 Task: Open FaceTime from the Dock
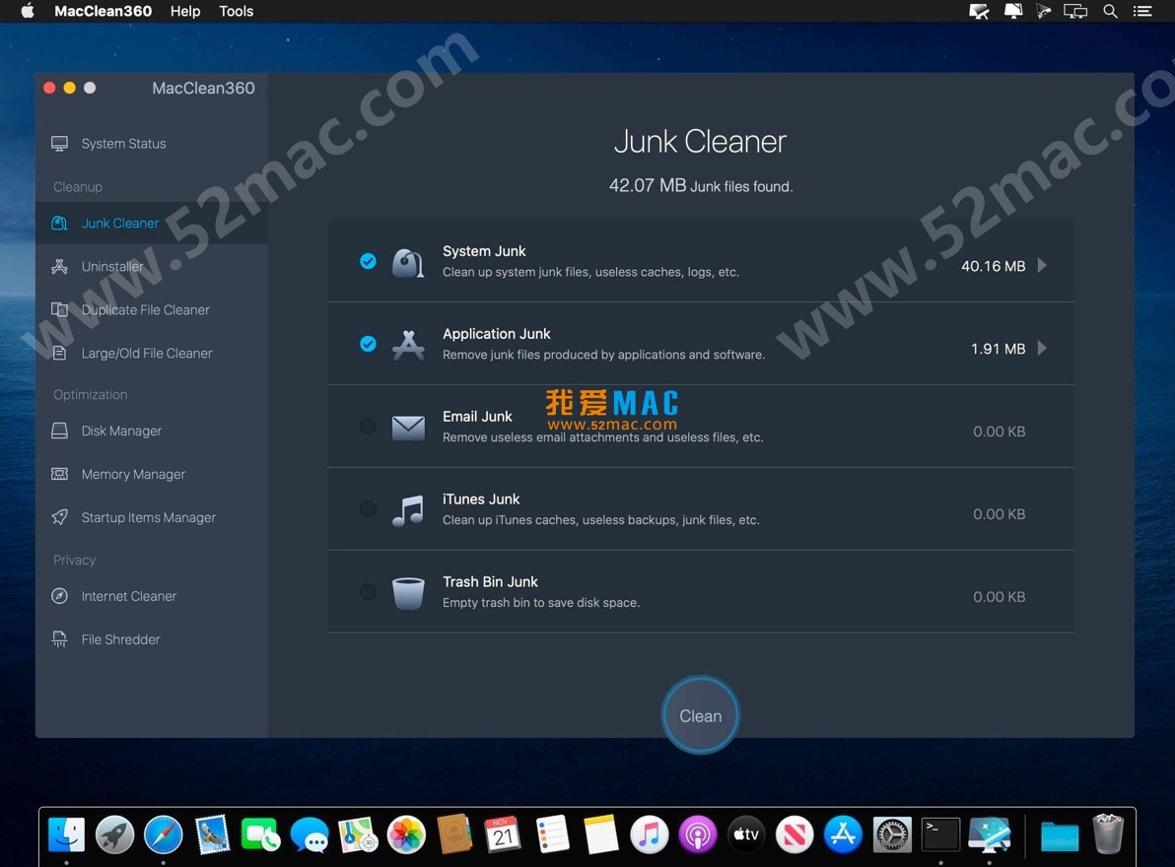(261, 834)
